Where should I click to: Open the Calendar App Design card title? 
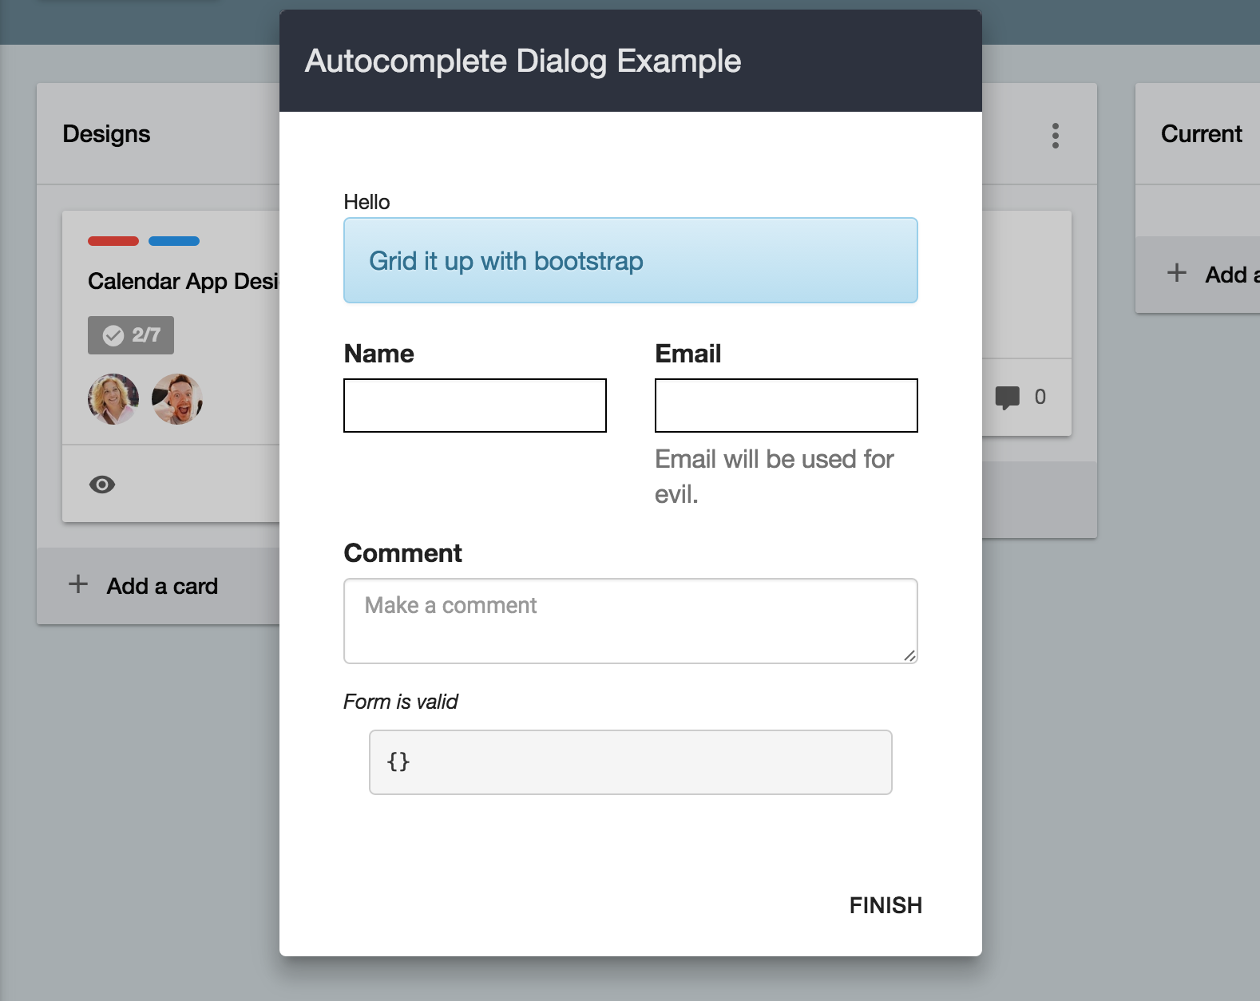point(183,281)
